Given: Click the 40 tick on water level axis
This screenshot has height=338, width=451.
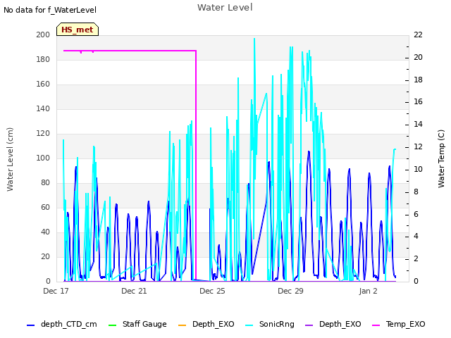Looking at the screenshot, I should (x=45, y=232).
